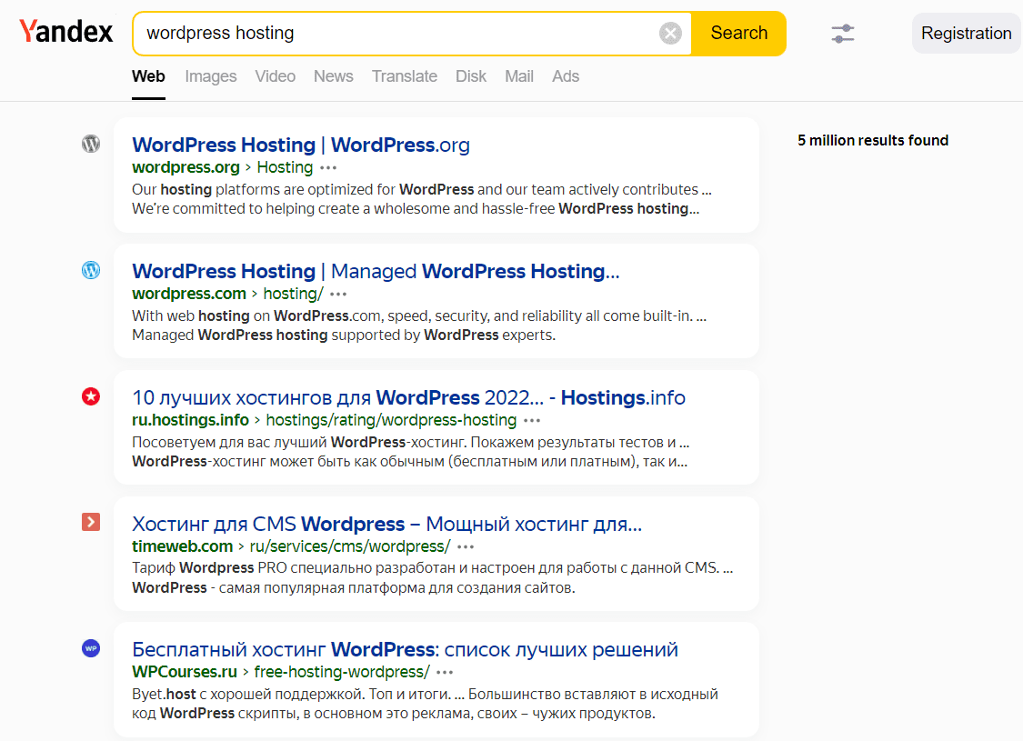Click snippet 'Тариф Wordpress PRO специально разработан'
The height and width of the screenshot is (741, 1023).
(x=433, y=578)
